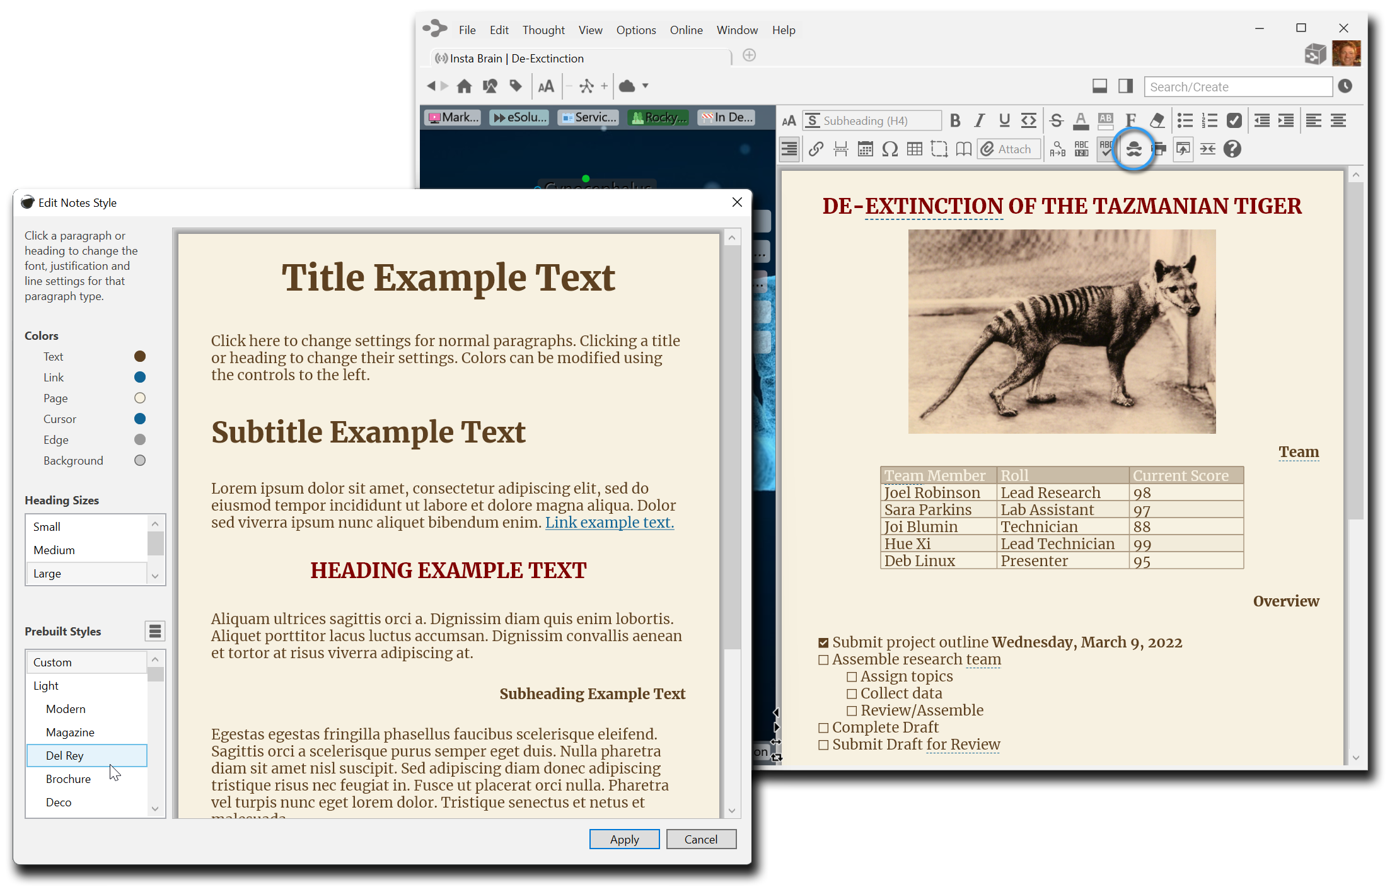1397x887 pixels.
Task: Select the circled incognito notes icon
Action: 1133,149
